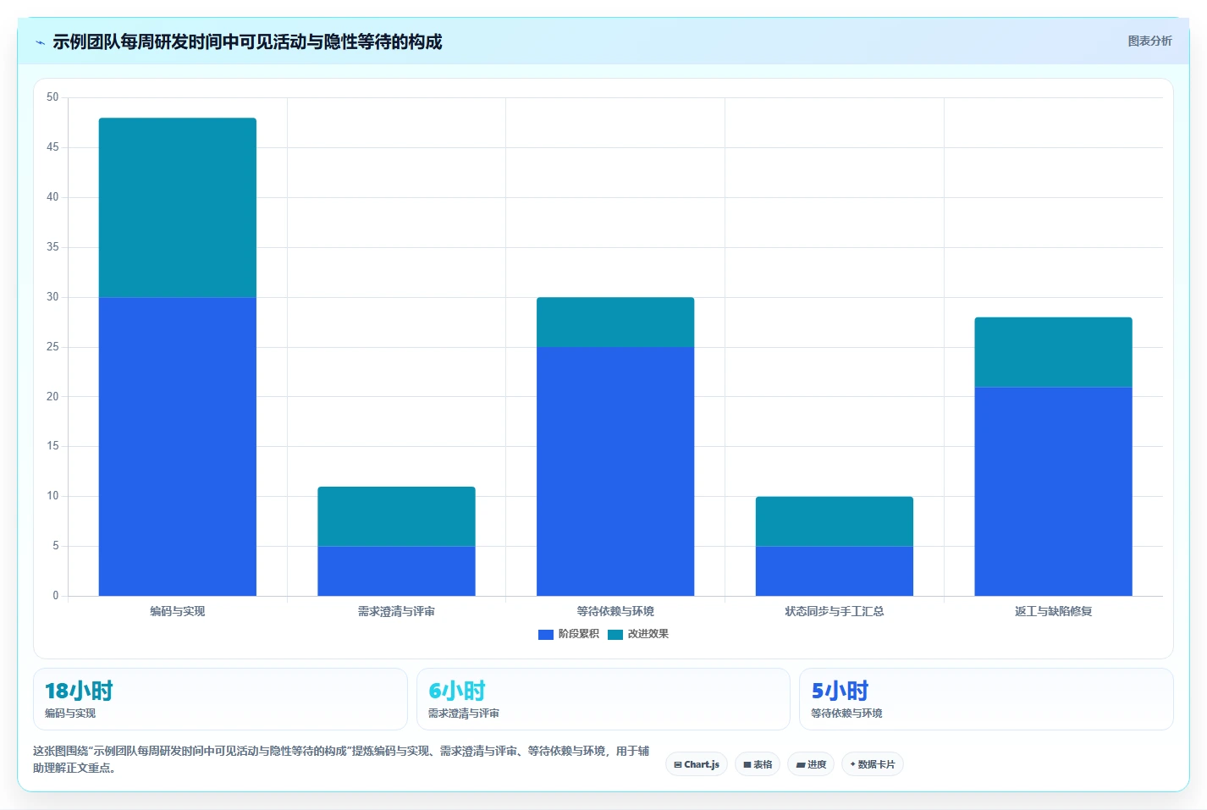Image resolution: width=1207 pixels, height=810 pixels.
Task: Select the blue 状态同步与手工汇总 bar segment
Action: coord(835,571)
